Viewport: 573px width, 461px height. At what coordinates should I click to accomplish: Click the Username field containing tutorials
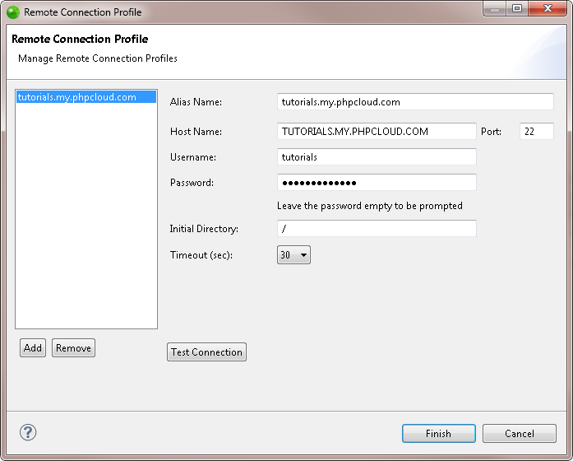377,157
